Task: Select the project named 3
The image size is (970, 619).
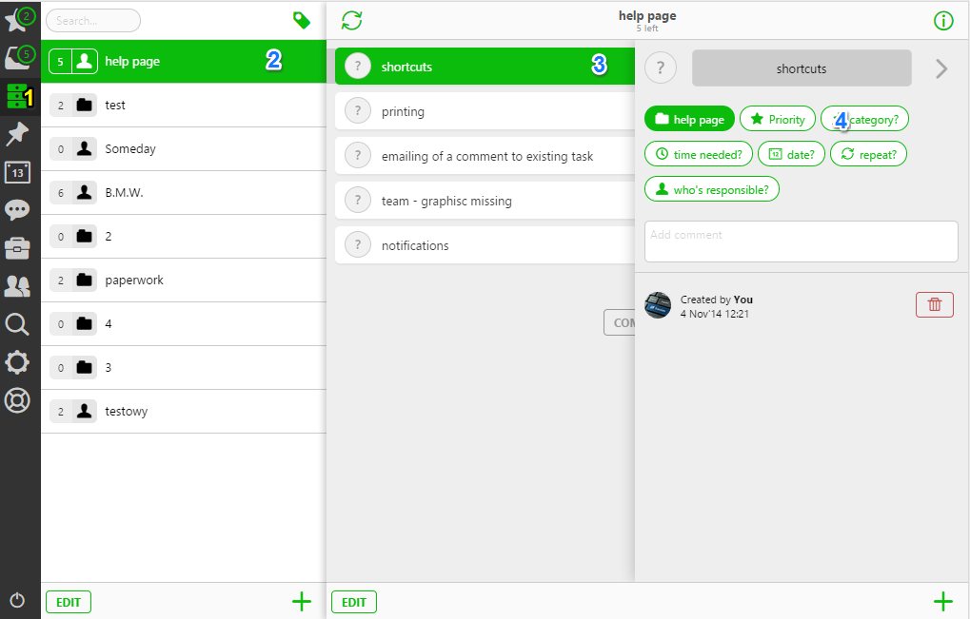Action: 184,368
